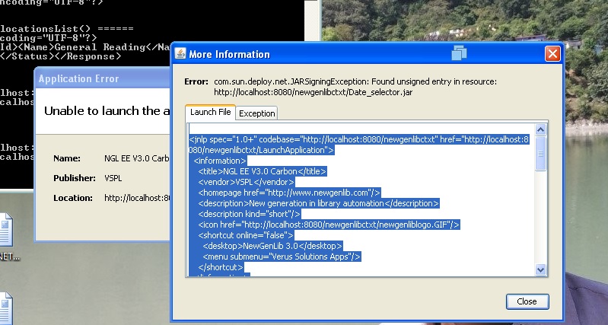Click the homepage href line in JNLP text
The image size is (608, 325).
pyautogui.click(x=289, y=193)
